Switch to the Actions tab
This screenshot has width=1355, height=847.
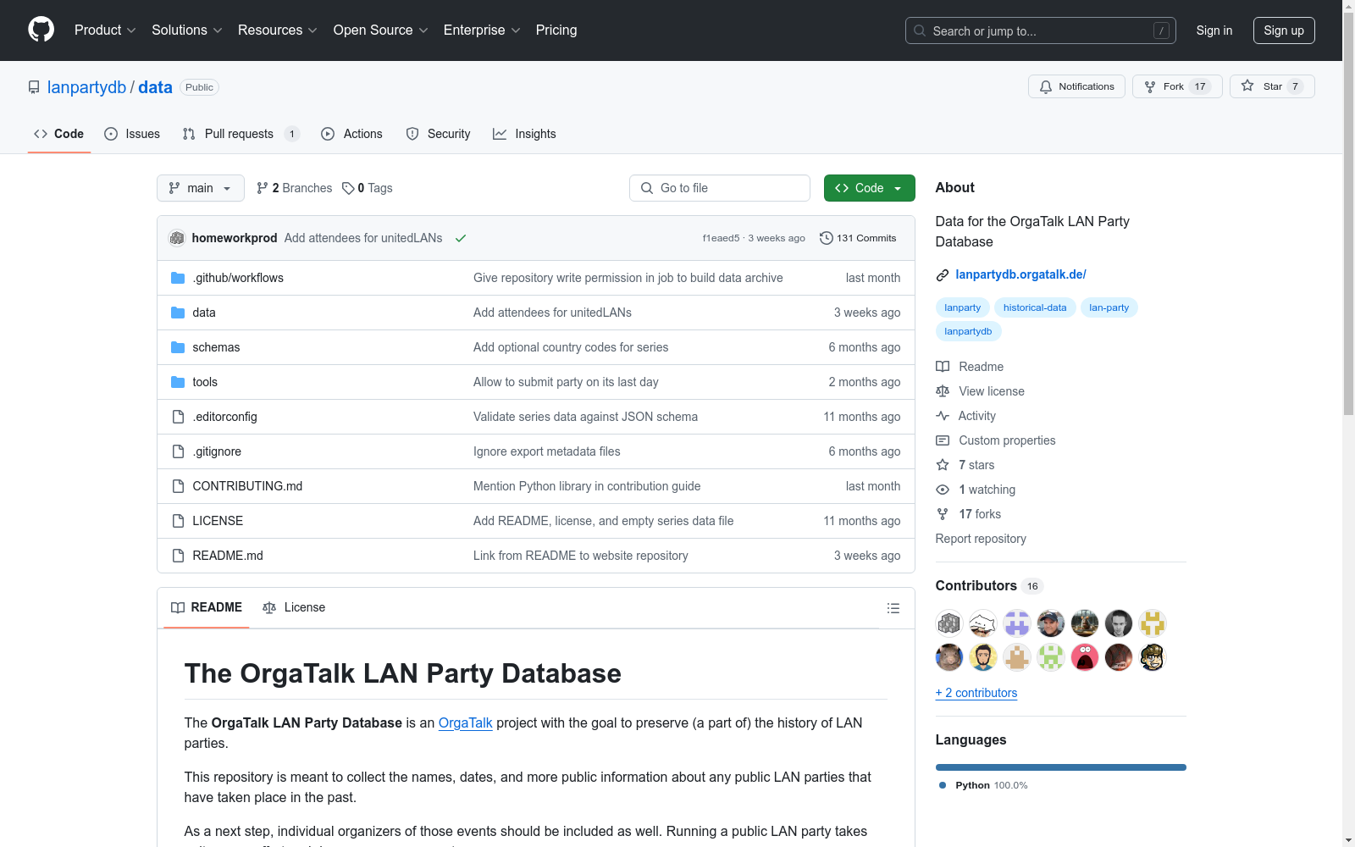pyautogui.click(x=351, y=134)
